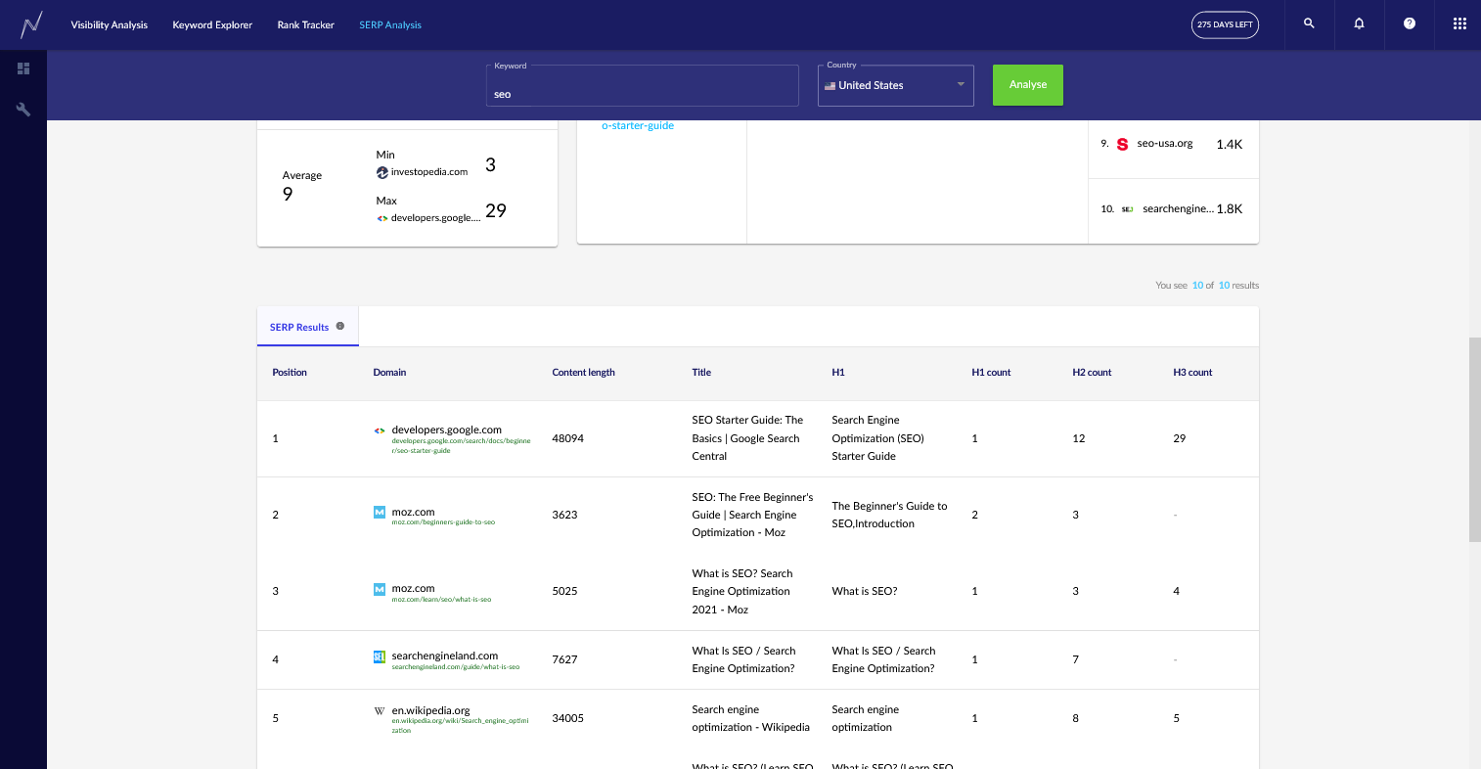The height and width of the screenshot is (769, 1481).
Task: Open the wrench tools icon in sidebar
Action: click(x=23, y=109)
